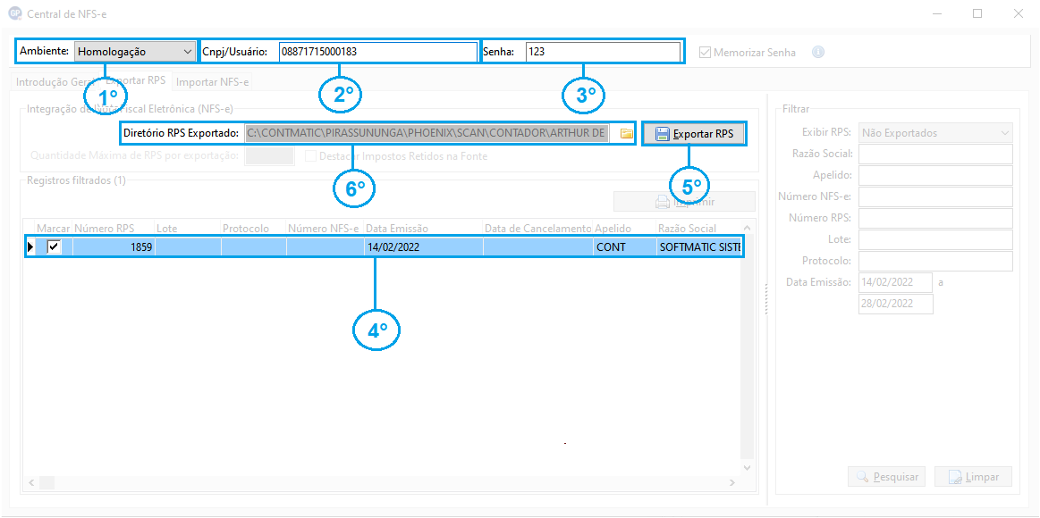
Task: Switch to the Importar NFS-e tab
Action: (x=213, y=82)
